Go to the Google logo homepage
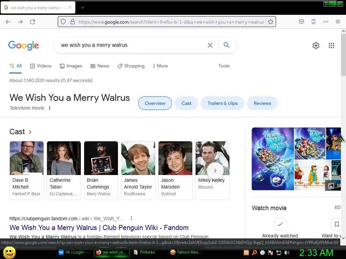Screen dimensions: 346x259 (x=24, y=46)
